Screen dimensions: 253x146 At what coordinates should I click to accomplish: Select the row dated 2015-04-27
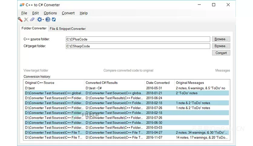[x=127, y=132]
